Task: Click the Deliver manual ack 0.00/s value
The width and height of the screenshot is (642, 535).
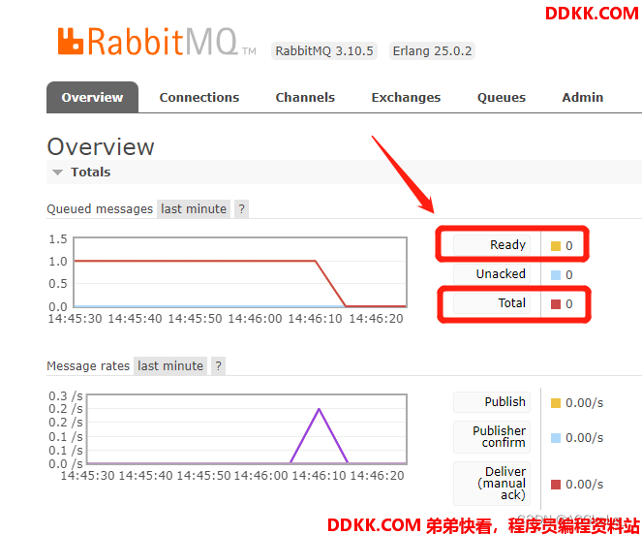Action: click(584, 485)
